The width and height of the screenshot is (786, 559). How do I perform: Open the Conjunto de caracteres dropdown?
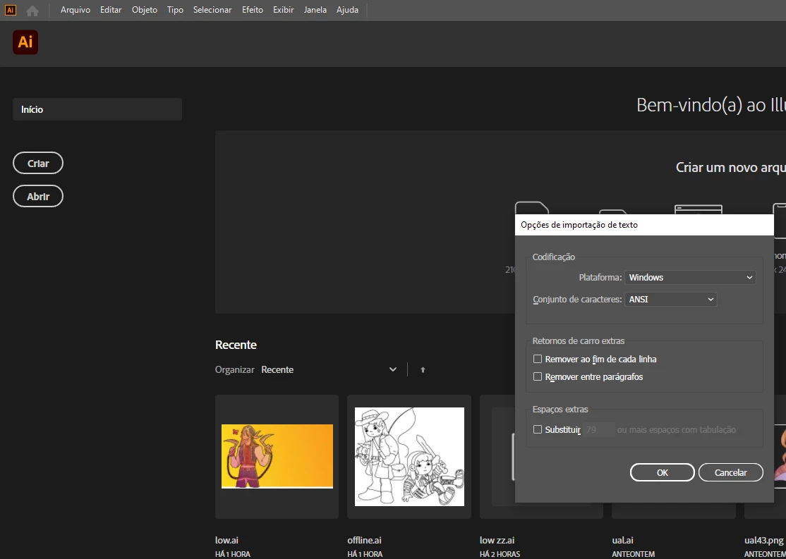[671, 300]
